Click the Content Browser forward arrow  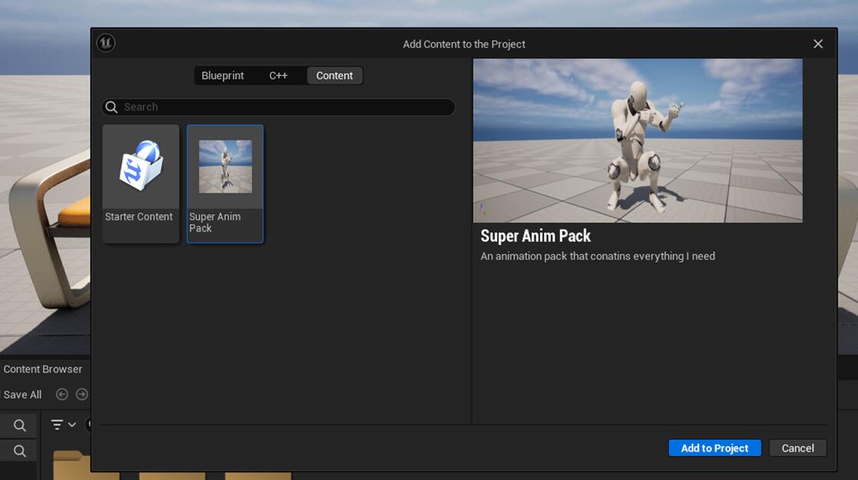click(81, 394)
